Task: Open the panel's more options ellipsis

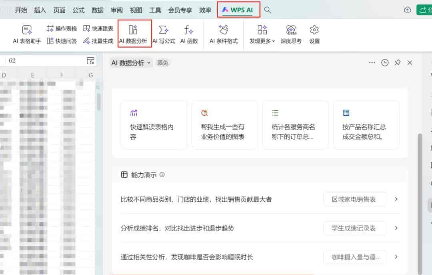Action: click(372, 62)
